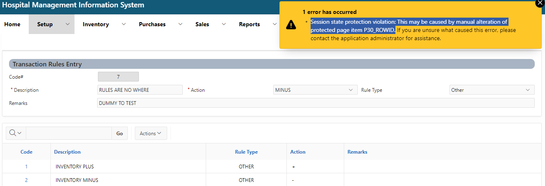Click the Remarks text field
Viewport: 545px width, 186px height.
coord(316,103)
